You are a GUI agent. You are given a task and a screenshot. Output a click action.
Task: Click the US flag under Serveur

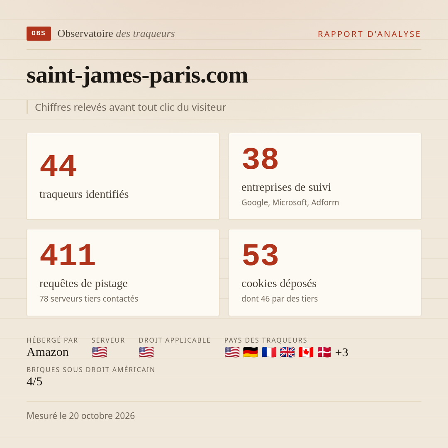(x=100, y=352)
